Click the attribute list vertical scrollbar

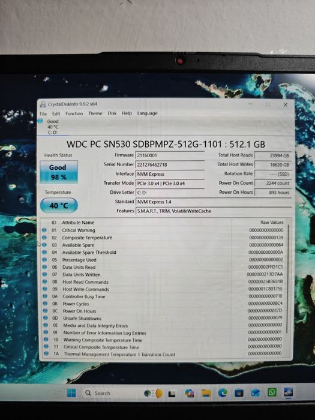(288, 279)
